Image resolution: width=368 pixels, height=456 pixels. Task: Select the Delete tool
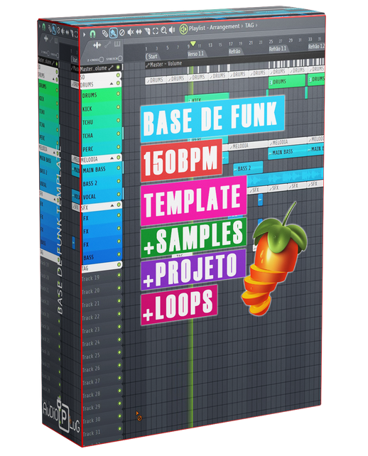[x=122, y=33]
